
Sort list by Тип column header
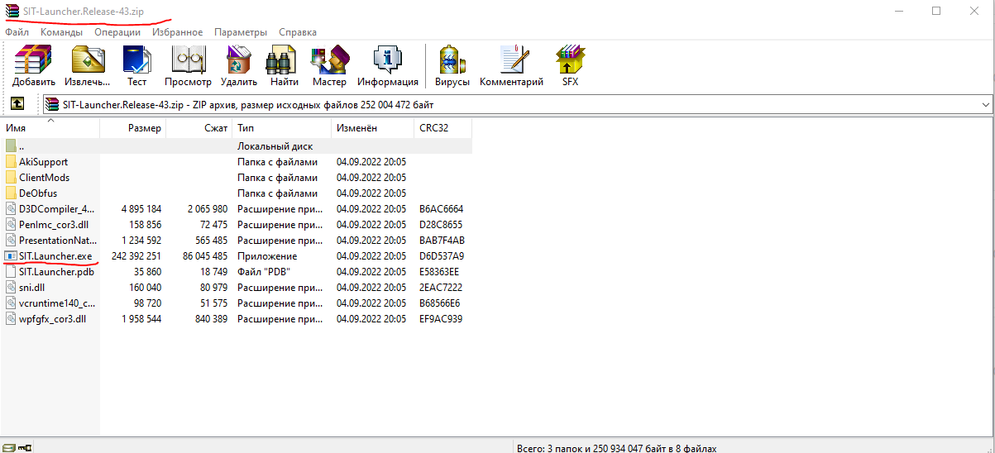point(281,128)
